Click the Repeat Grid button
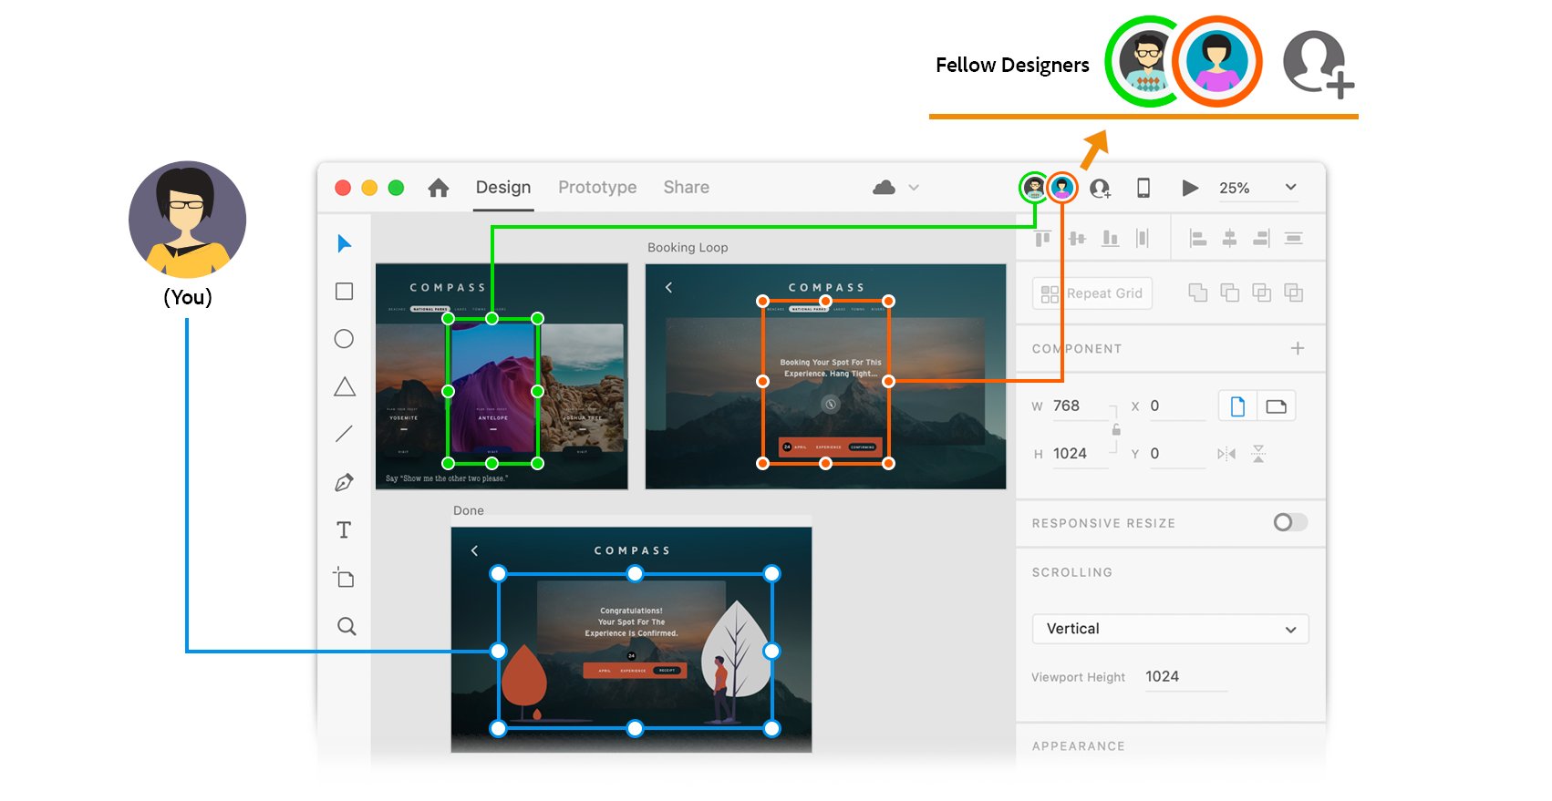The height and width of the screenshot is (801, 1552). coord(1092,293)
